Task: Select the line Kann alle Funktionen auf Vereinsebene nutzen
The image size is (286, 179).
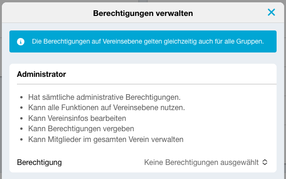Action: pyautogui.click(x=106, y=108)
